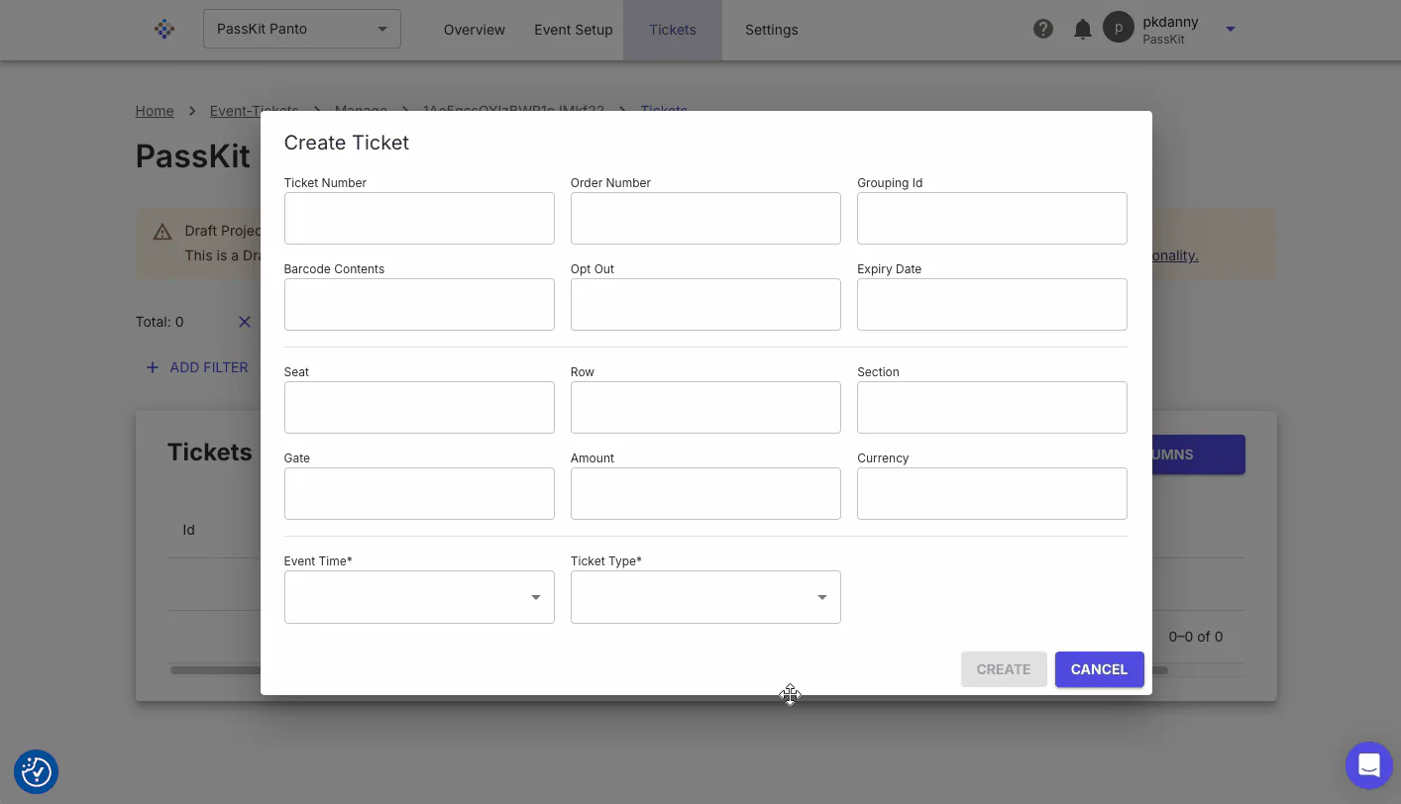Click the Ticket Number input field
Viewport: 1401px width, 804px height.
419,218
